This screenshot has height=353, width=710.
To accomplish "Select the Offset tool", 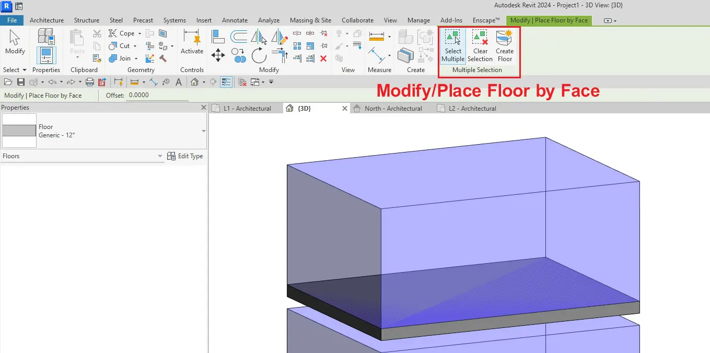I will point(239,36).
